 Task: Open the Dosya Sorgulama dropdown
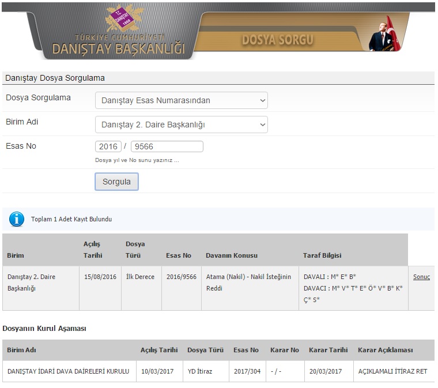pyautogui.click(x=181, y=100)
